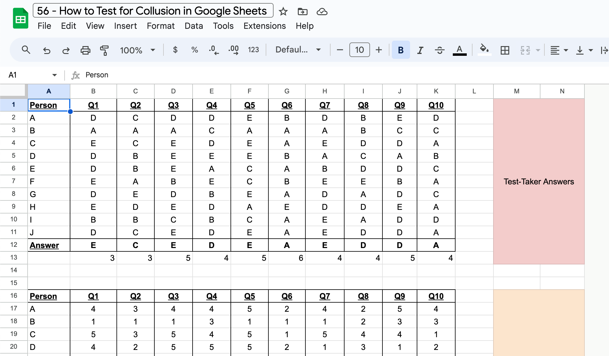Open the Default font dropdown
The image size is (609, 356).
click(298, 50)
